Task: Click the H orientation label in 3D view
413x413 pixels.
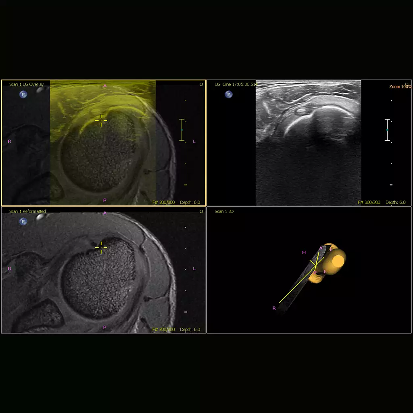Action: (304, 252)
